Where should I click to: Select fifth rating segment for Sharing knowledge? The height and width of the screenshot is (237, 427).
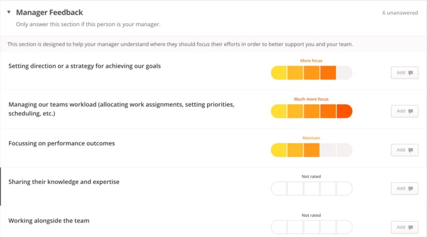pos(344,189)
